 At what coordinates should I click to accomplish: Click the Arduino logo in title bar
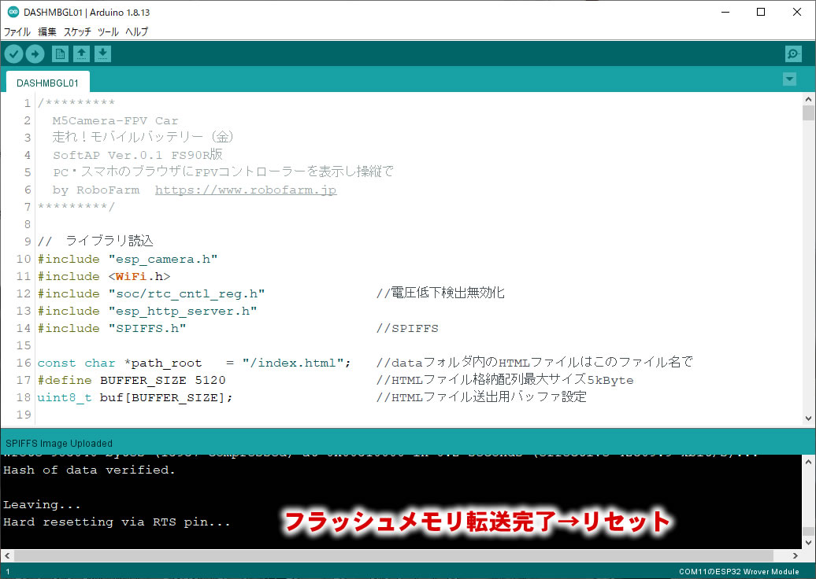(x=13, y=12)
